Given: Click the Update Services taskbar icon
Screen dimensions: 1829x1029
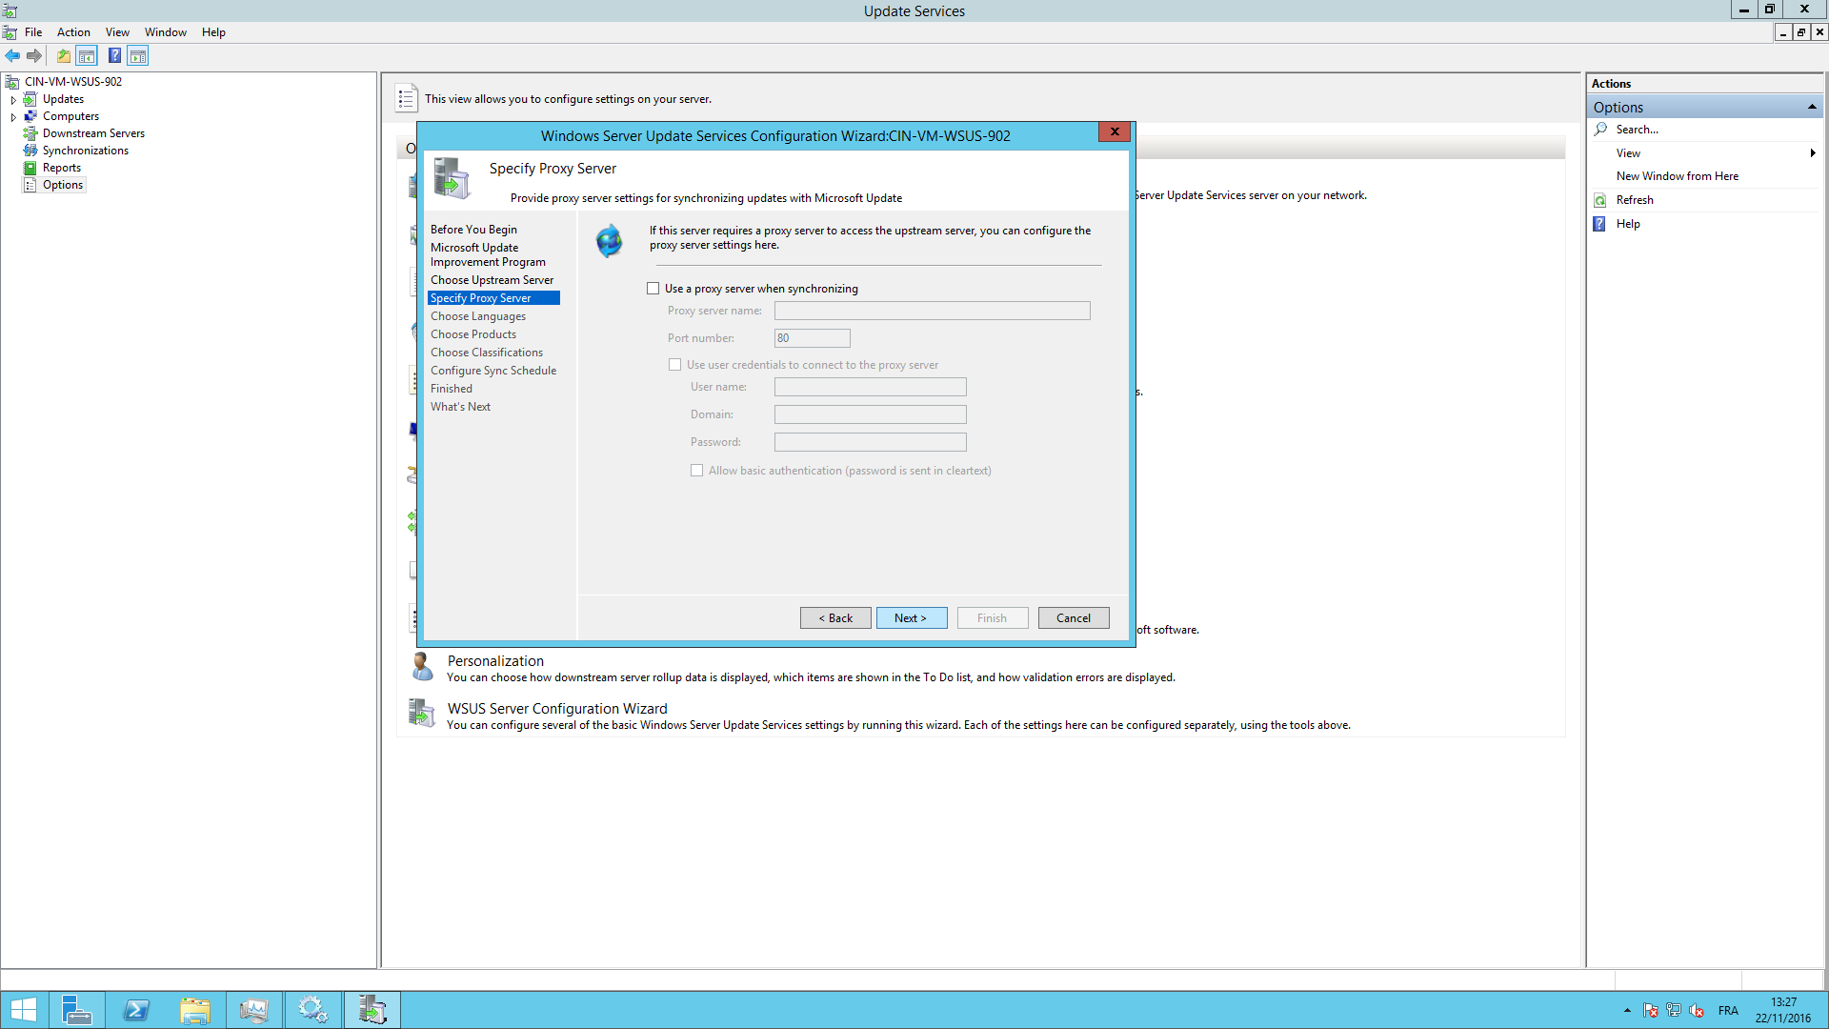Looking at the screenshot, I should tap(372, 1010).
